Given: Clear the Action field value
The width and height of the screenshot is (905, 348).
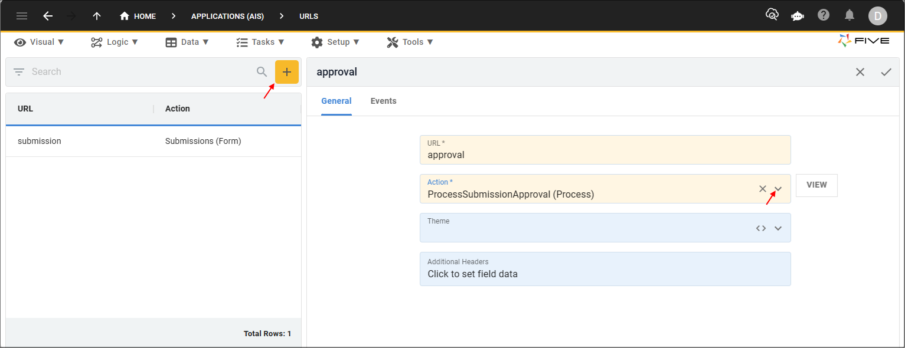Looking at the screenshot, I should pos(762,189).
